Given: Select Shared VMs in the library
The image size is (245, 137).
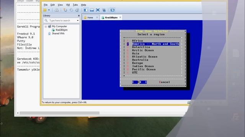Looking at the screenshot, I should pyautogui.click(x=58, y=33).
